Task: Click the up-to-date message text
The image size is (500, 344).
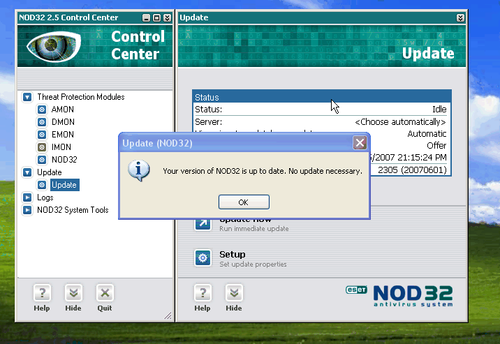Action: (x=263, y=171)
